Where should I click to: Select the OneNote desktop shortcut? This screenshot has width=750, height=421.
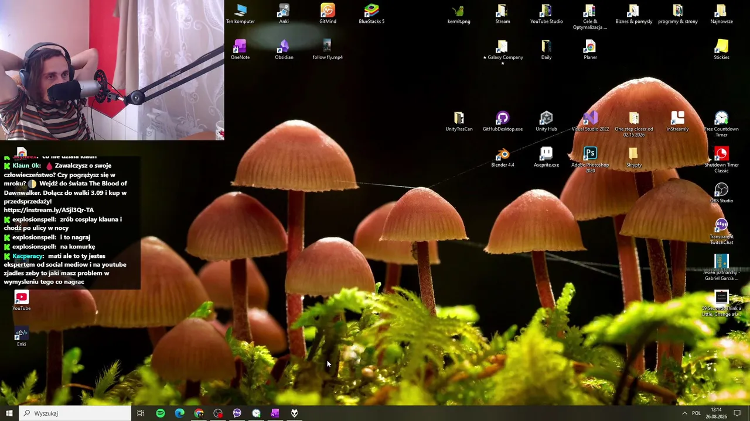240,50
